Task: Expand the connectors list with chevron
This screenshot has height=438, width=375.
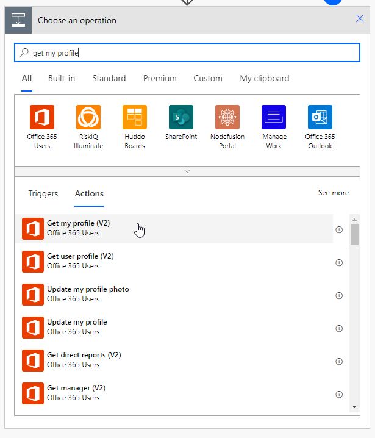Action: click(x=187, y=171)
